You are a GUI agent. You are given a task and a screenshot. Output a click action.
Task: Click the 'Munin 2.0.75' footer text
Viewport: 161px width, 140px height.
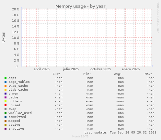(80, 136)
